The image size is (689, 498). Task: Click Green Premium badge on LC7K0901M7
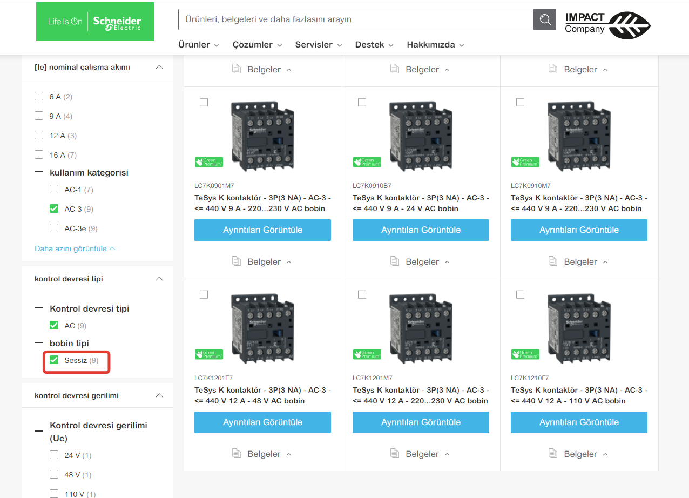208,162
